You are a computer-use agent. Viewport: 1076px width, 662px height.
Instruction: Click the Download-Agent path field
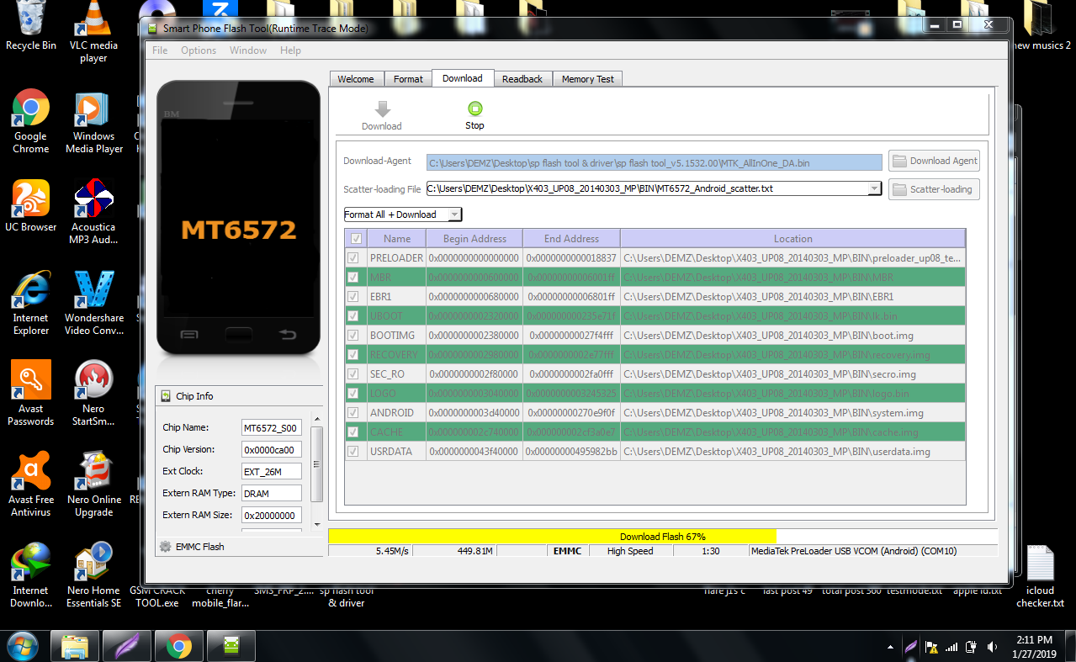(655, 162)
